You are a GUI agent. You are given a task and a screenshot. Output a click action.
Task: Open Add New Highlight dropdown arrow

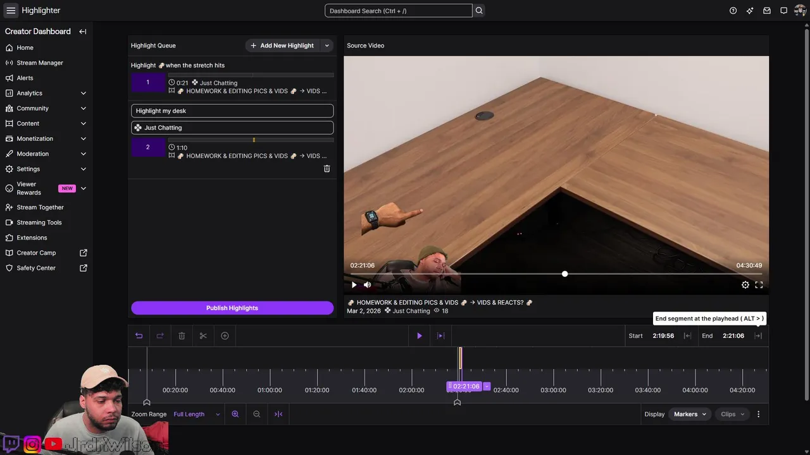[x=327, y=45]
